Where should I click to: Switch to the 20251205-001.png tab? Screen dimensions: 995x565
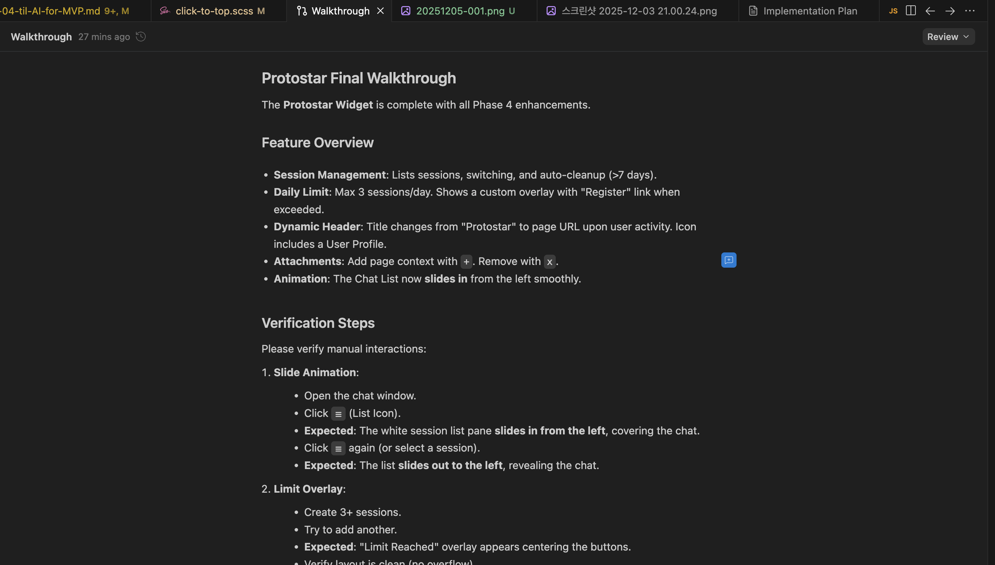point(460,11)
